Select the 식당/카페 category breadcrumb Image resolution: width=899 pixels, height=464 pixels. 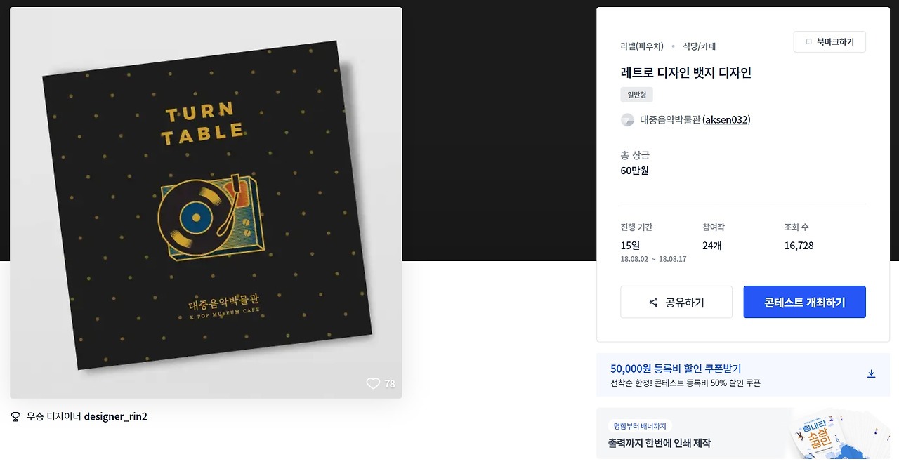(699, 46)
